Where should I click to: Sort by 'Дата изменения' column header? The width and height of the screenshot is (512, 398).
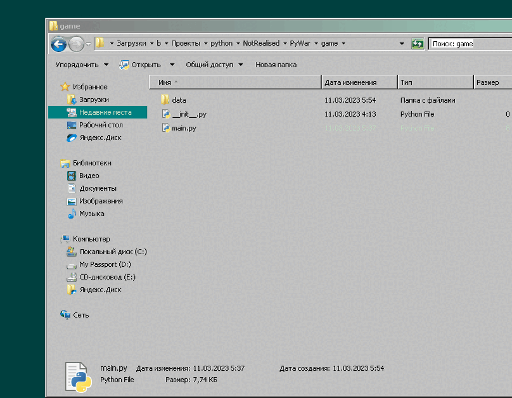click(359, 82)
